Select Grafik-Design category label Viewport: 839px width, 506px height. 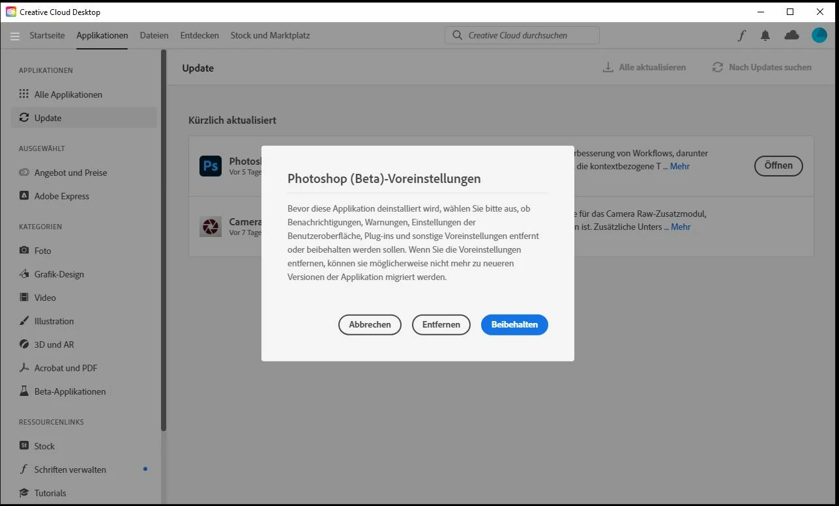tap(59, 274)
